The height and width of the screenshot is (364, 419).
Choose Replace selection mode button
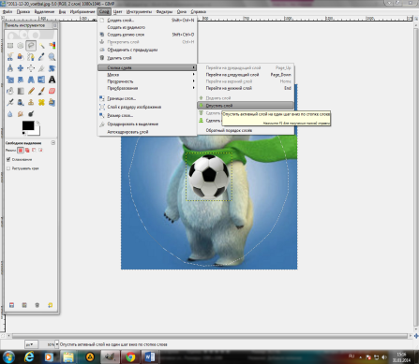coord(21,151)
